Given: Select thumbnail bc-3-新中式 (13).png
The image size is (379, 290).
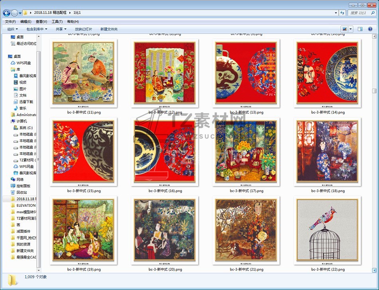Looking at the screenshot, I should [x=246, y=73].
